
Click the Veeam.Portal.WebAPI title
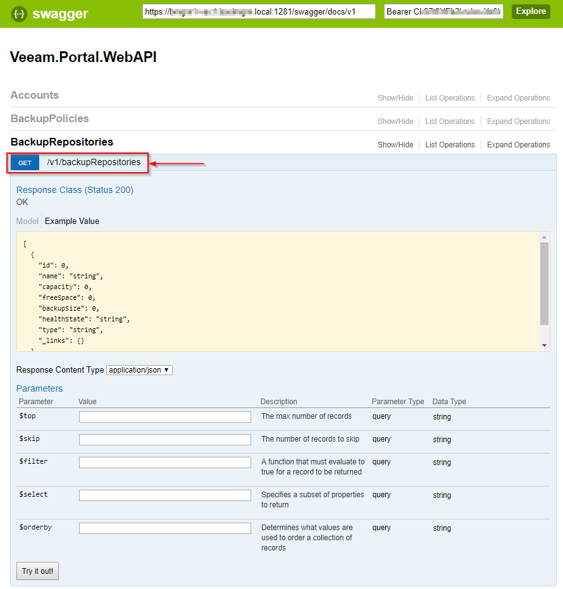click(84, 57)
